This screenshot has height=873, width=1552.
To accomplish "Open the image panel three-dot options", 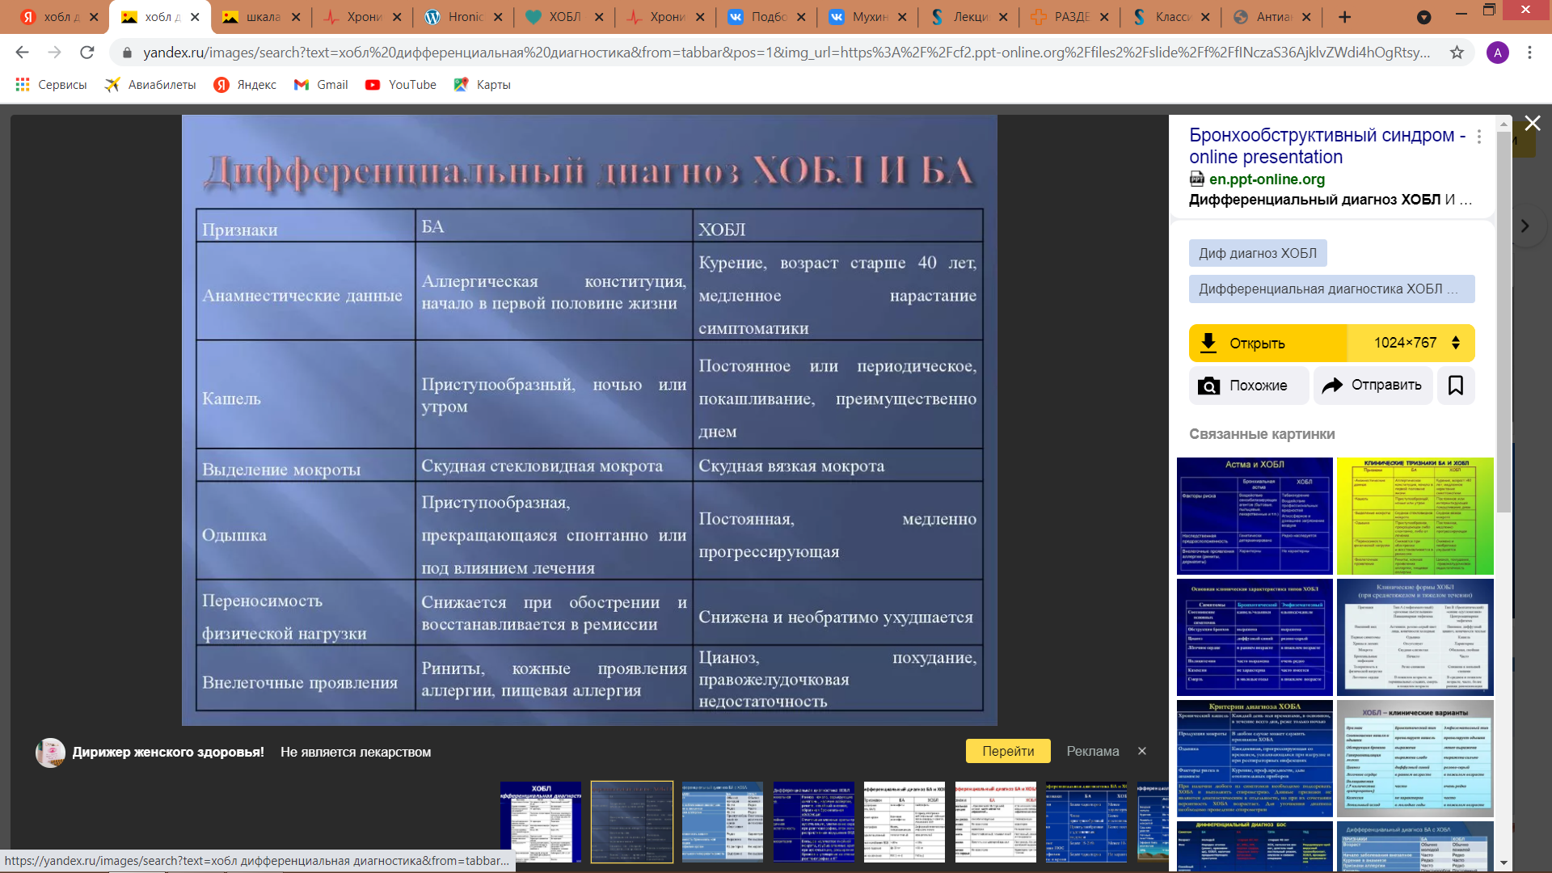I will pyautogui.click(x=1478, y=137).
